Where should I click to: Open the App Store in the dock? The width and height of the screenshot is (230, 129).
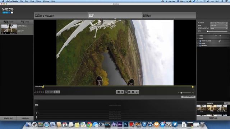pos(162,124)
